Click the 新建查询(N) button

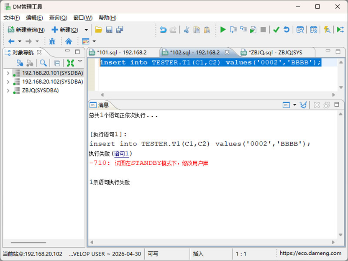point(26,30)
